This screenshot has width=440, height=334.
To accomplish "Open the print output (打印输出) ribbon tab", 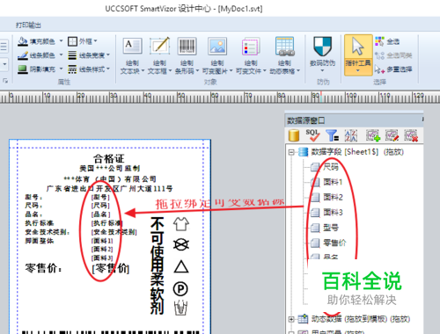I will [28, 25].
